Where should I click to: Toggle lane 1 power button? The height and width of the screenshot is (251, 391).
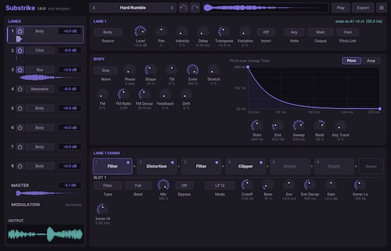(x=20, y=31)
